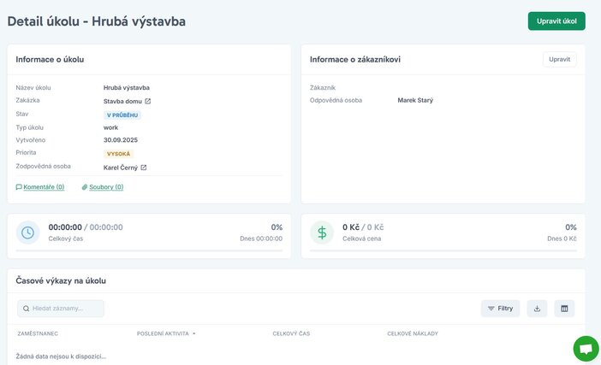Click the comments speech bubble icon
The height and width of the screenshot is (365, 601).
pos(19,186)
